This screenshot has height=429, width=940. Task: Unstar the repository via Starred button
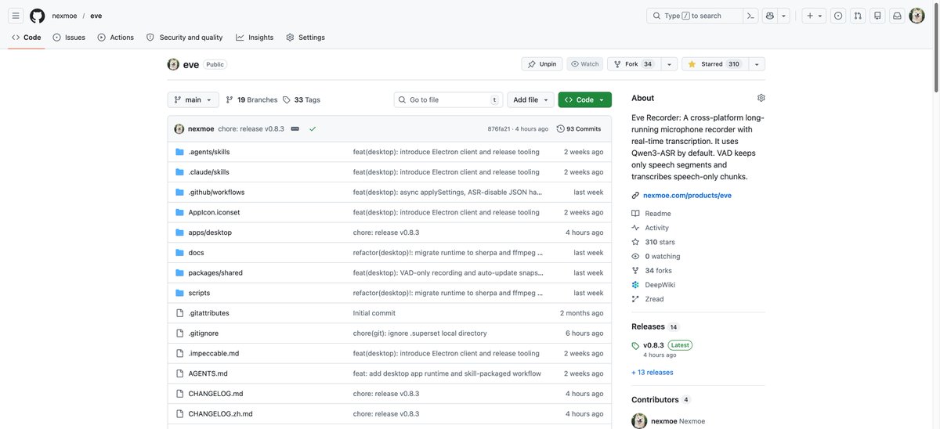coord(715,64)
